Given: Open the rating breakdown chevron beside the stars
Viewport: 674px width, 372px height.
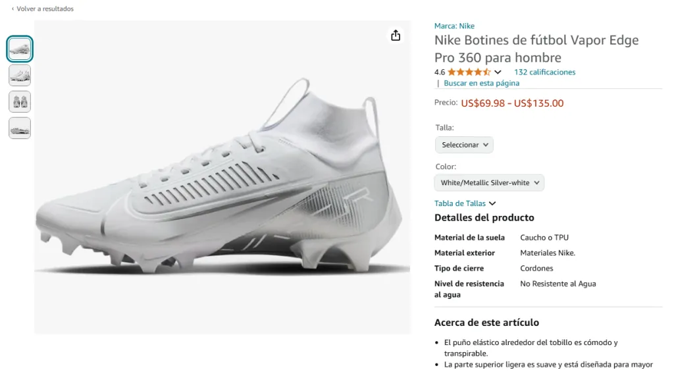Looking at the screenshot, I should pos(498,72).
